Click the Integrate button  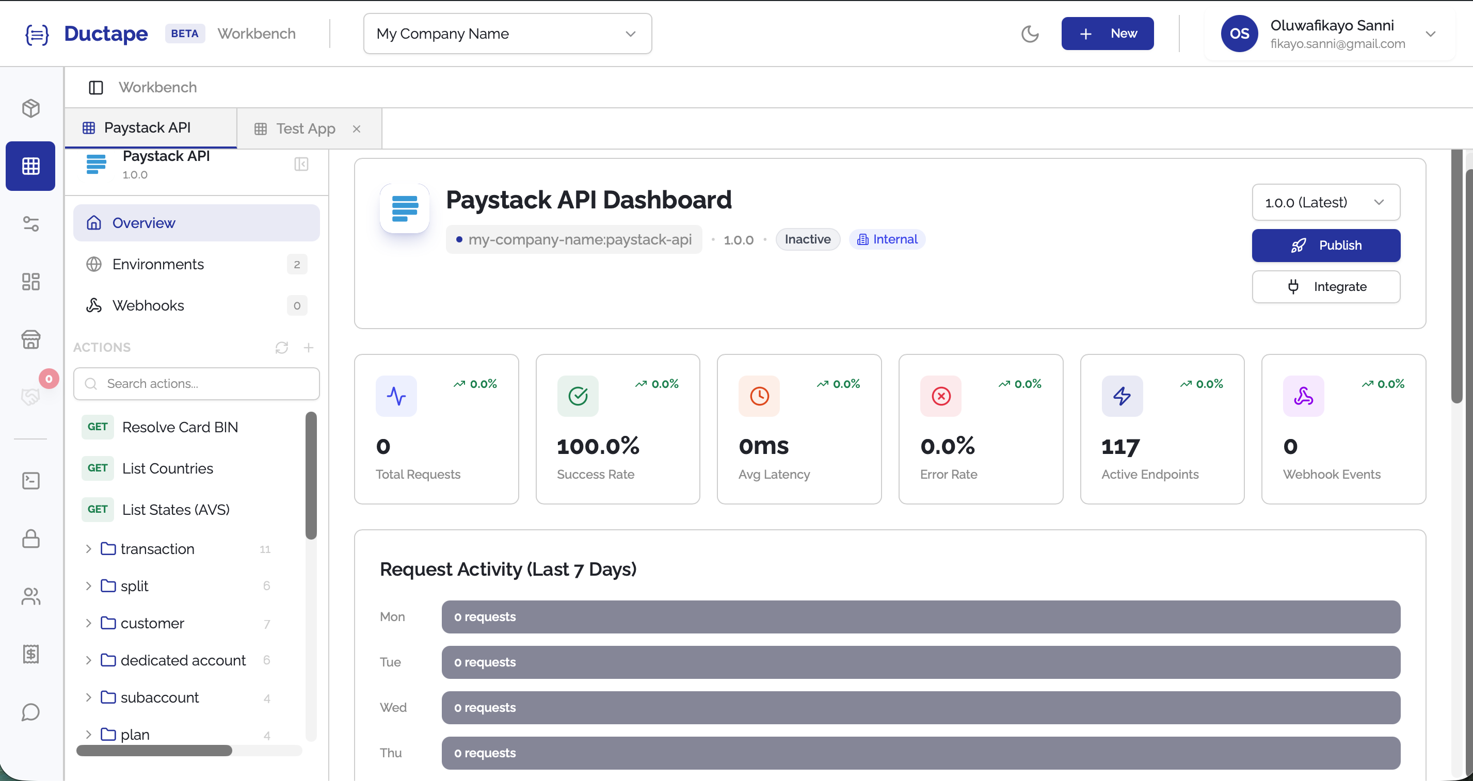(x=1325, y=286)
